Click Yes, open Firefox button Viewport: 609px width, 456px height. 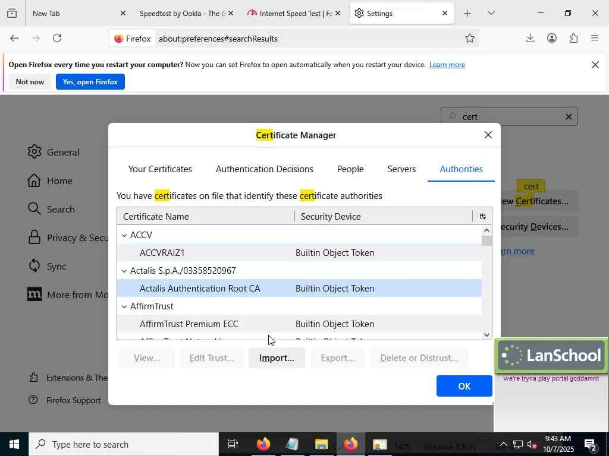(x=90, y=82)
